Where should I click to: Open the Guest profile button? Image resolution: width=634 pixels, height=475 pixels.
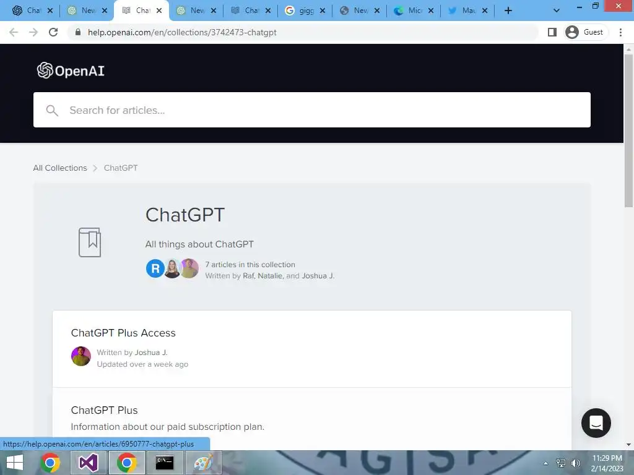[586, 32]
